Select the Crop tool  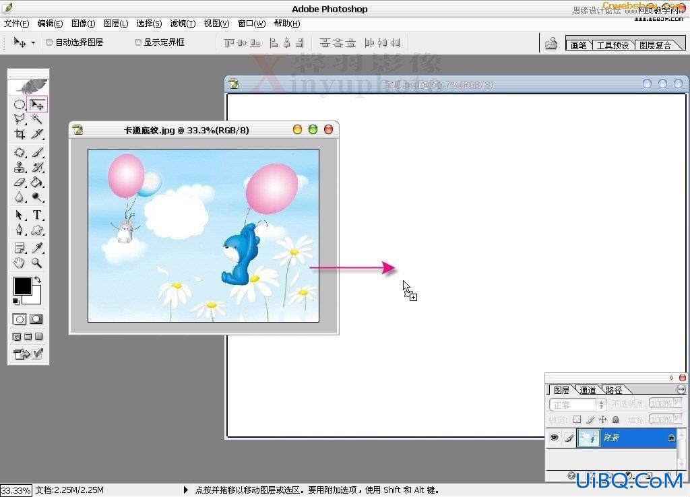pyautogui.click(x=19, y=134)
